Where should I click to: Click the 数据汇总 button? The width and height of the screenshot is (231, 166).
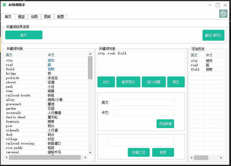138,152
